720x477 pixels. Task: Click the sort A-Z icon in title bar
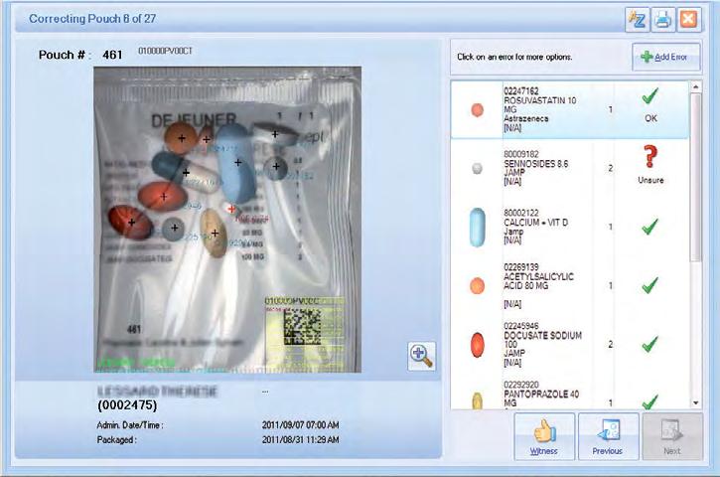pos(637,20)
